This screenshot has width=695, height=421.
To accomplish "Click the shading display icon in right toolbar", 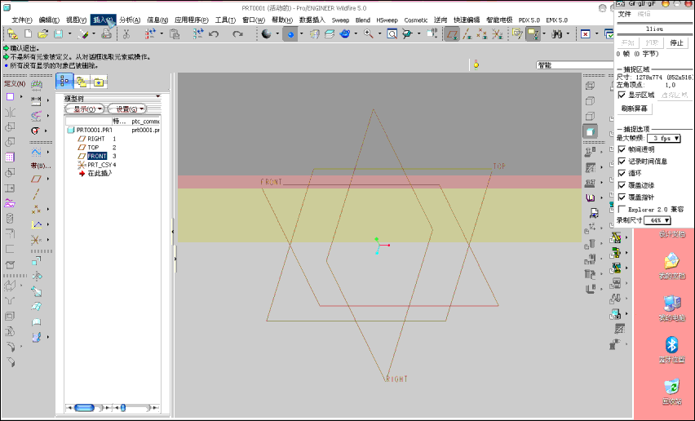I will click(590, 131).
